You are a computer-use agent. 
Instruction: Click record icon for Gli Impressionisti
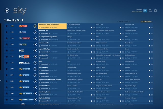123,46
